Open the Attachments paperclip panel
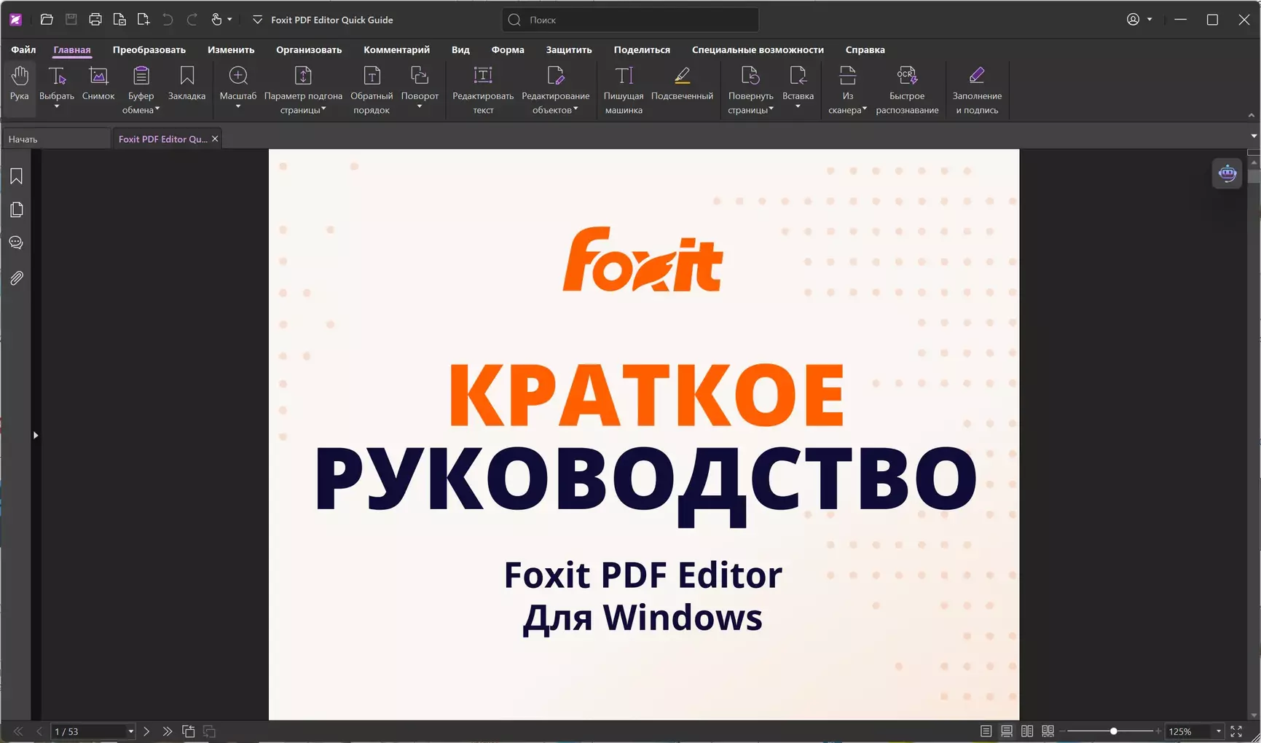The width and height of the screenshot is (1261, 743). [16, 278]
